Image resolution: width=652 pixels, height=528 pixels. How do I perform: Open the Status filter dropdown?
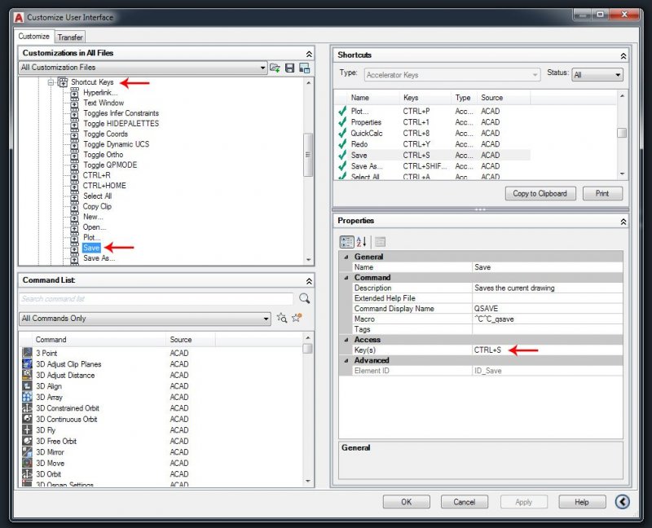point(617,75)
